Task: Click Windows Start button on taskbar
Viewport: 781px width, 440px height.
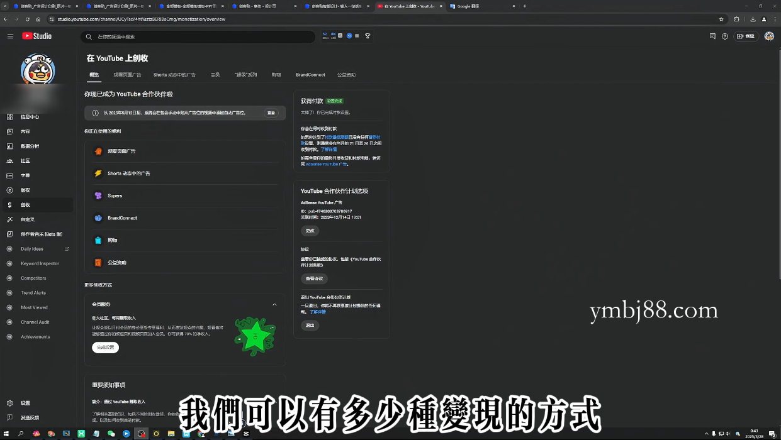Action: (7, 434)
